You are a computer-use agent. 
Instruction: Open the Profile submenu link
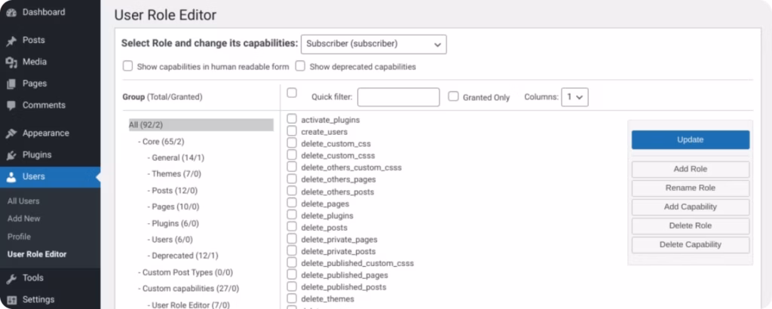19,237
